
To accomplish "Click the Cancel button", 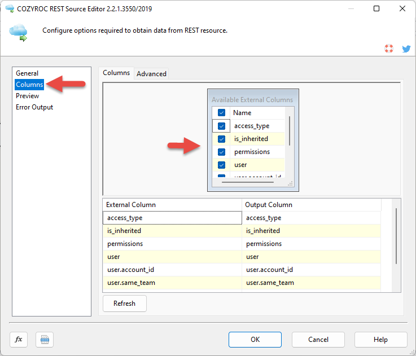I will pyautogui.click(x=318, y=340).
